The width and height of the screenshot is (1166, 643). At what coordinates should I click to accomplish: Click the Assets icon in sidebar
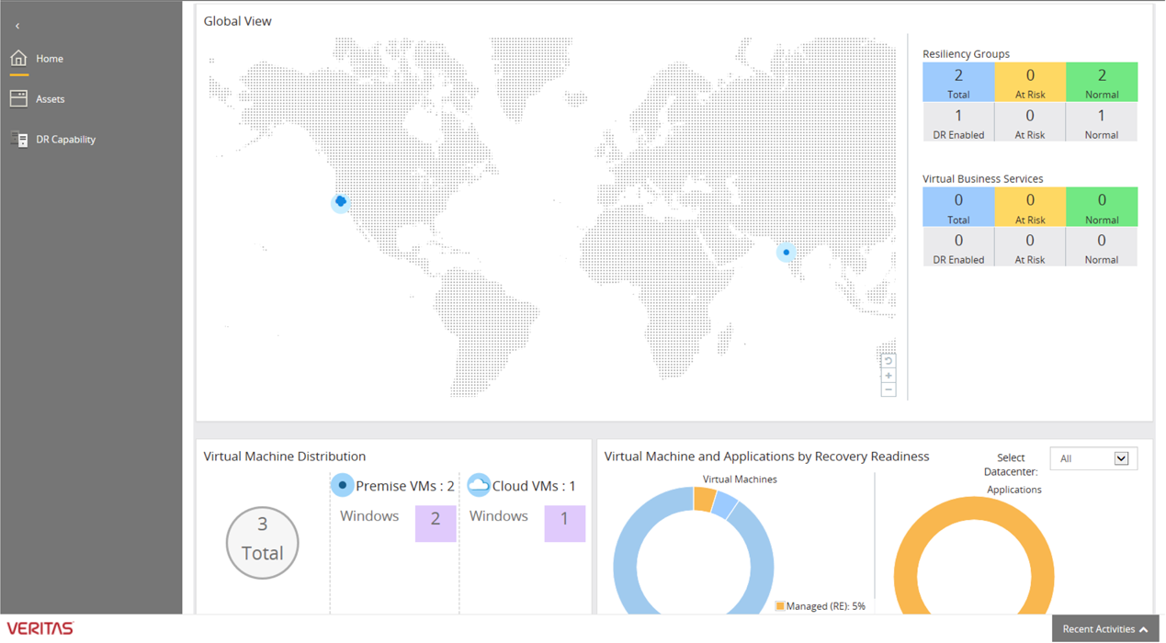click(18, 99)
